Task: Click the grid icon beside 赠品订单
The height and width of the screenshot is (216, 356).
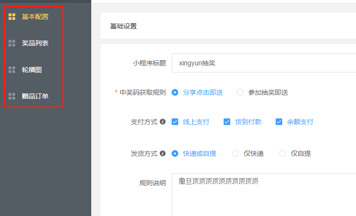Action: pyautogui.click(x=12, y=96)
